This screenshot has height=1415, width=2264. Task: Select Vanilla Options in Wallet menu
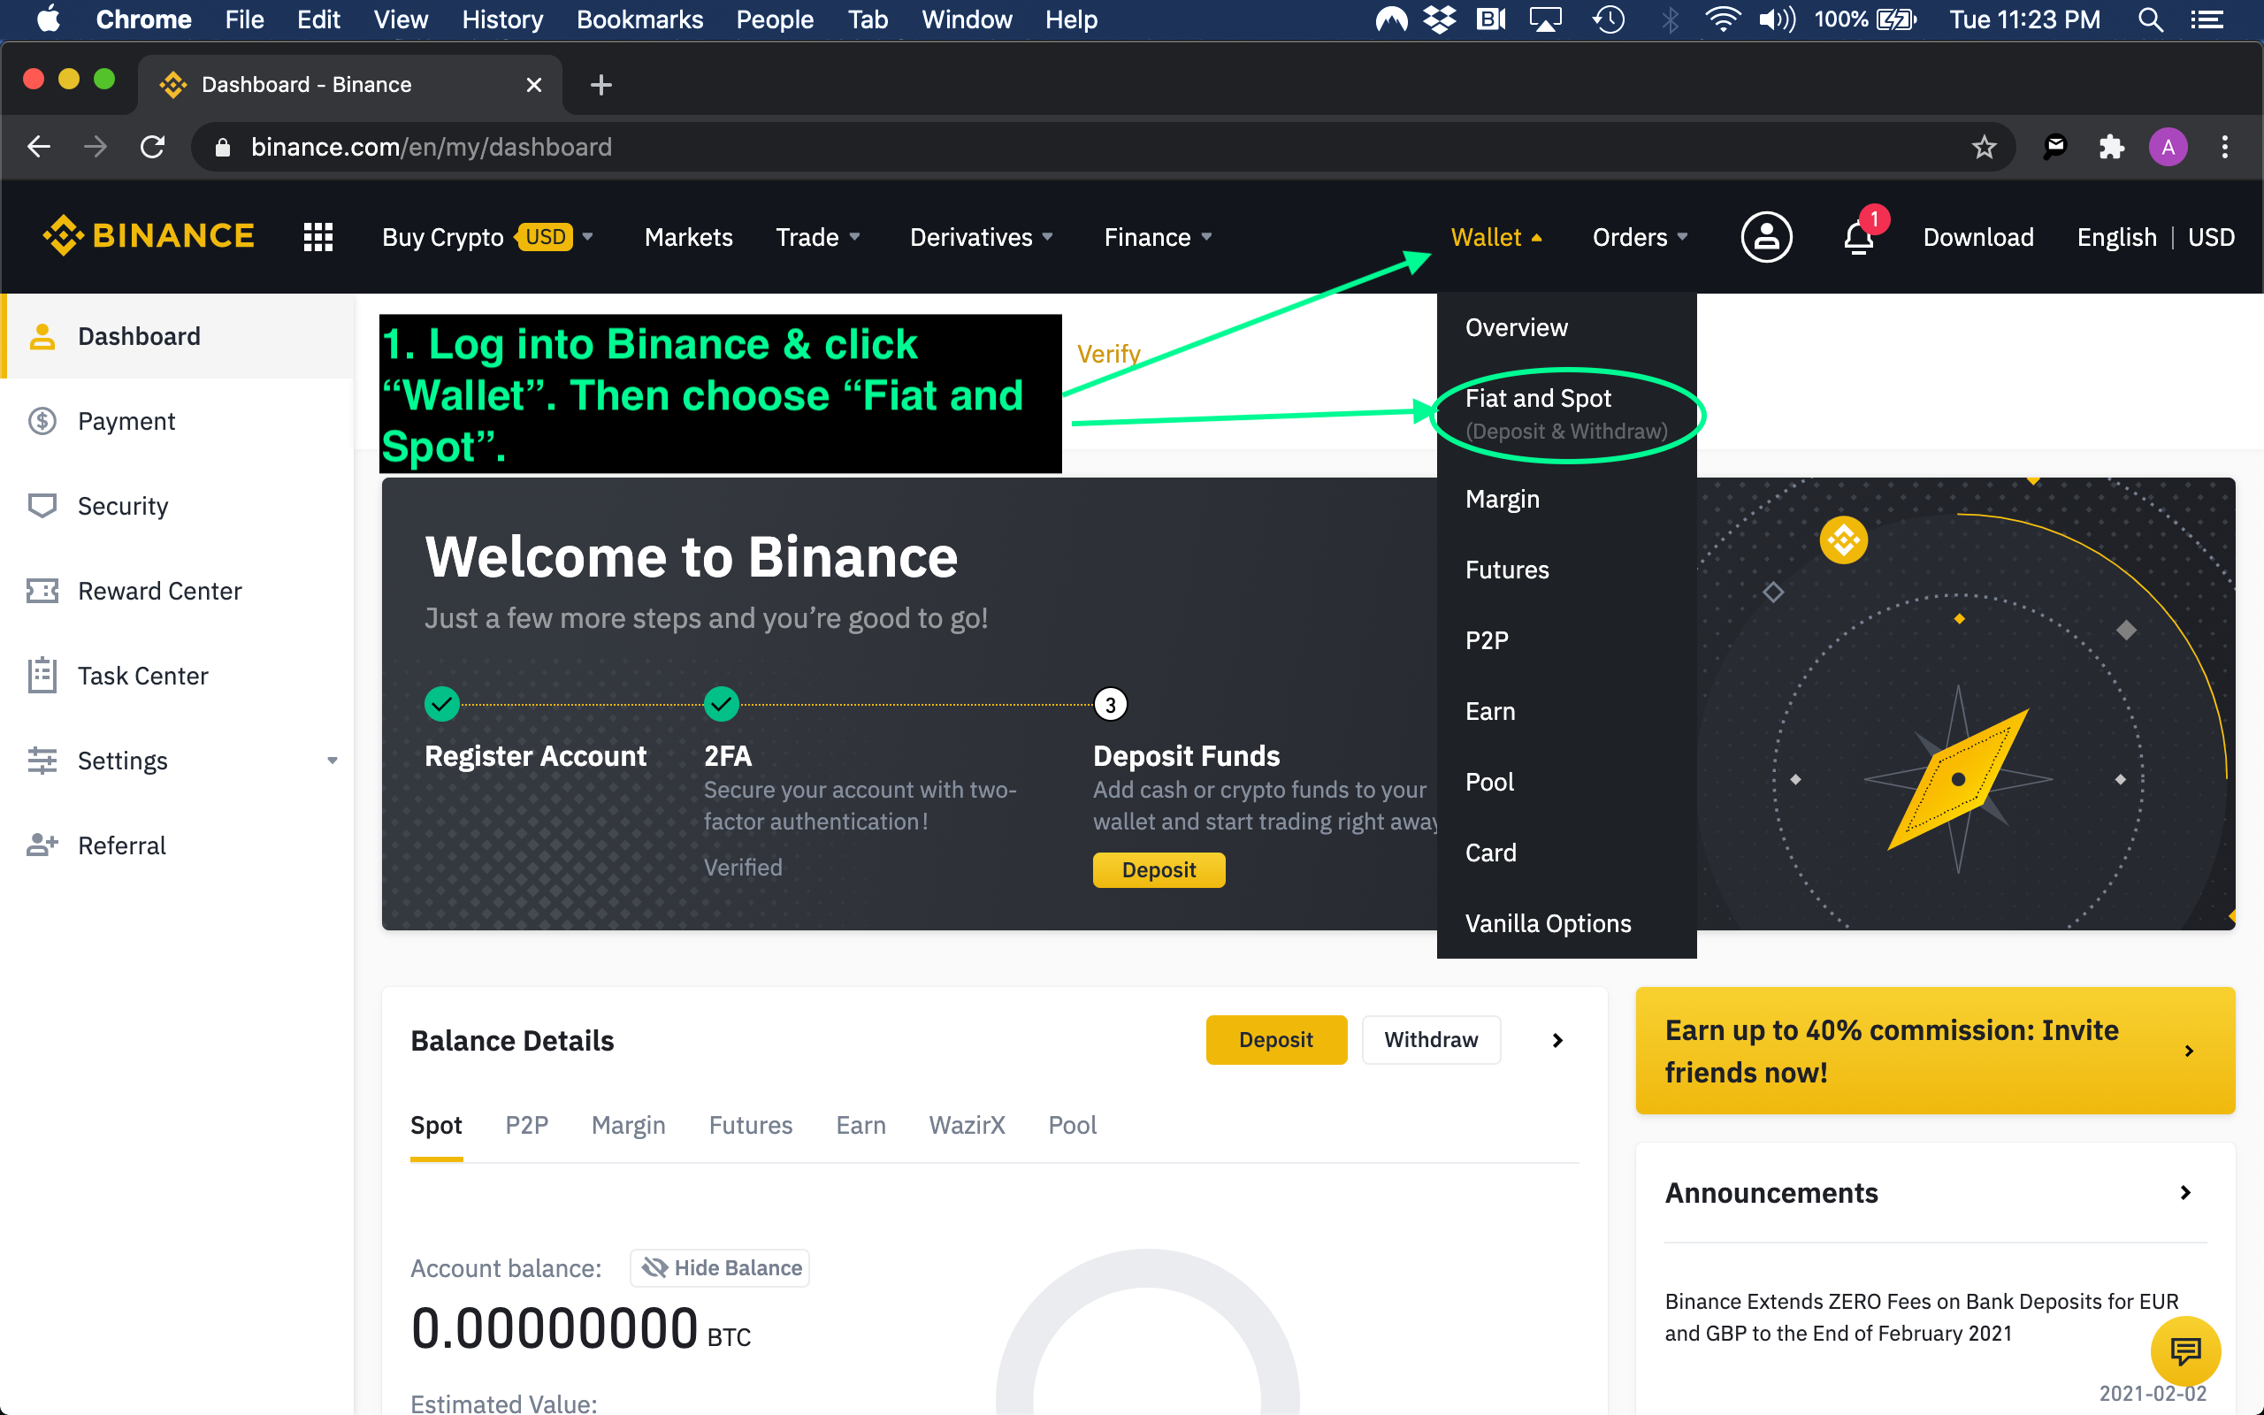click(x=1566, y=923)
